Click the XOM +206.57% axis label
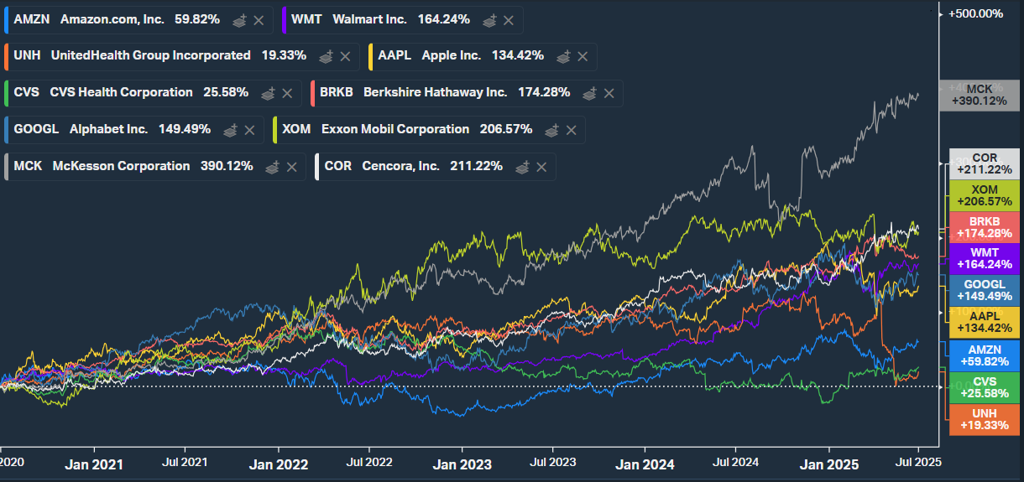 coord(984,196)
